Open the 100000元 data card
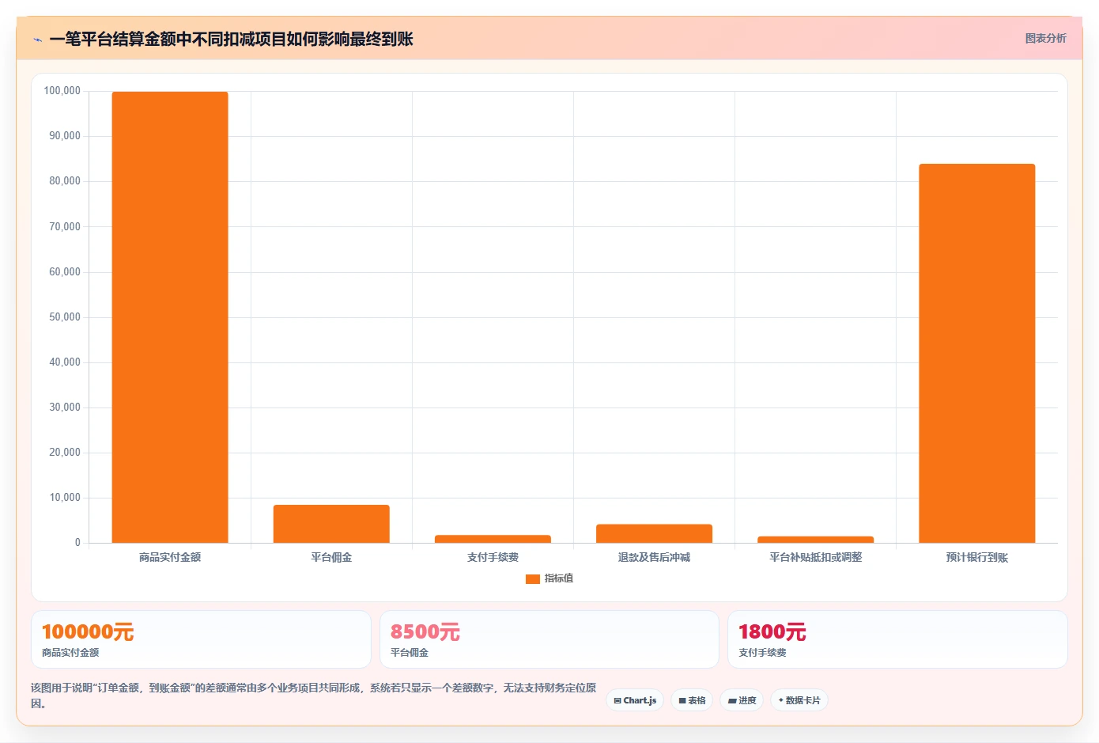The height and width of the screenshot is (743, 1099). click(x=201, y=639)
